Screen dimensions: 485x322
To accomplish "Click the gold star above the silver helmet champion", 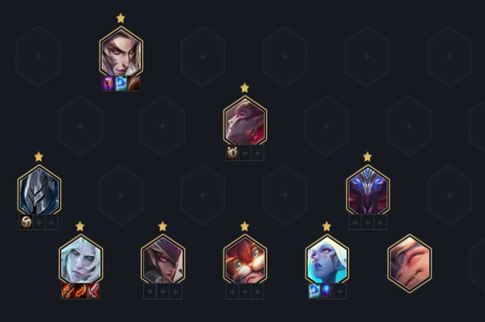I will click(39, 157).
